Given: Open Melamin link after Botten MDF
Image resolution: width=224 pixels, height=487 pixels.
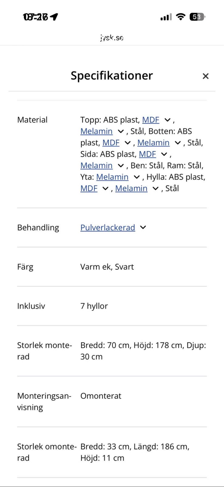Looking at the screenshot, I should pyautogui.click(x=153, y=143).
